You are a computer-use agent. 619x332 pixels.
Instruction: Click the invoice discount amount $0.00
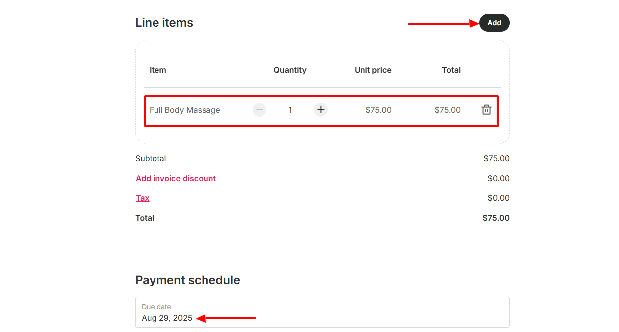498,178
